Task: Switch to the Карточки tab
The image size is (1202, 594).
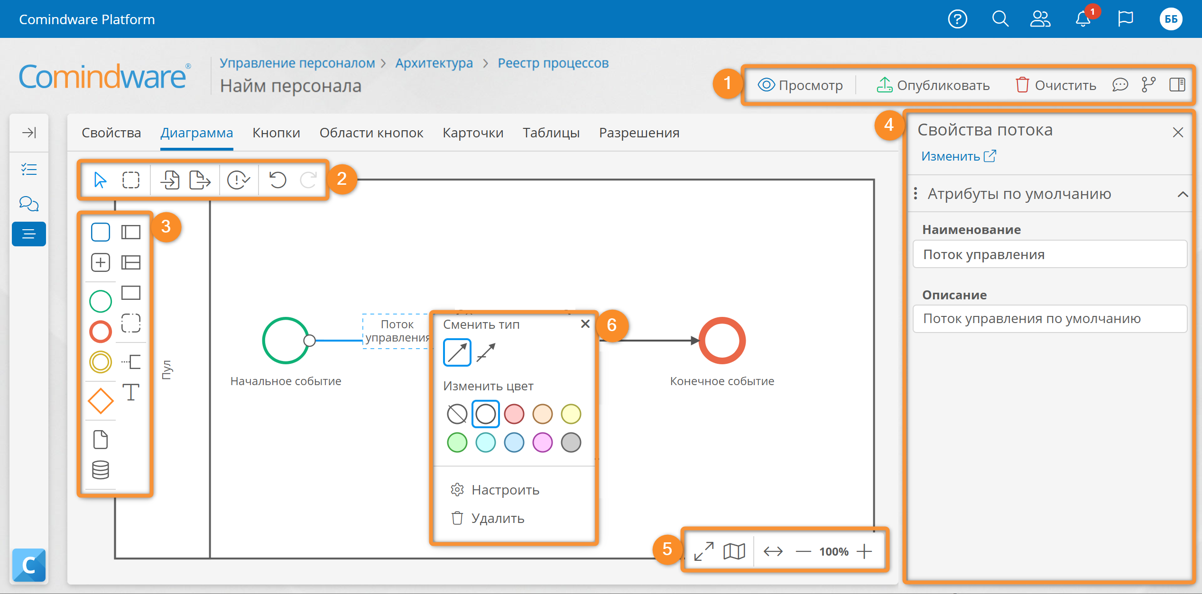Action: click(x=473, y=133)
